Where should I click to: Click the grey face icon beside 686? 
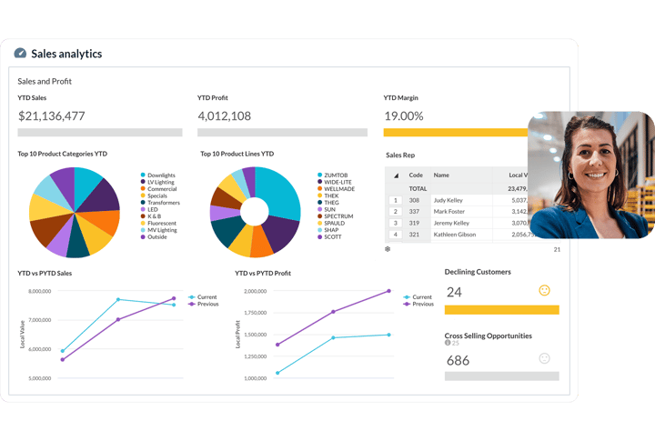click(x=544, y=359)
